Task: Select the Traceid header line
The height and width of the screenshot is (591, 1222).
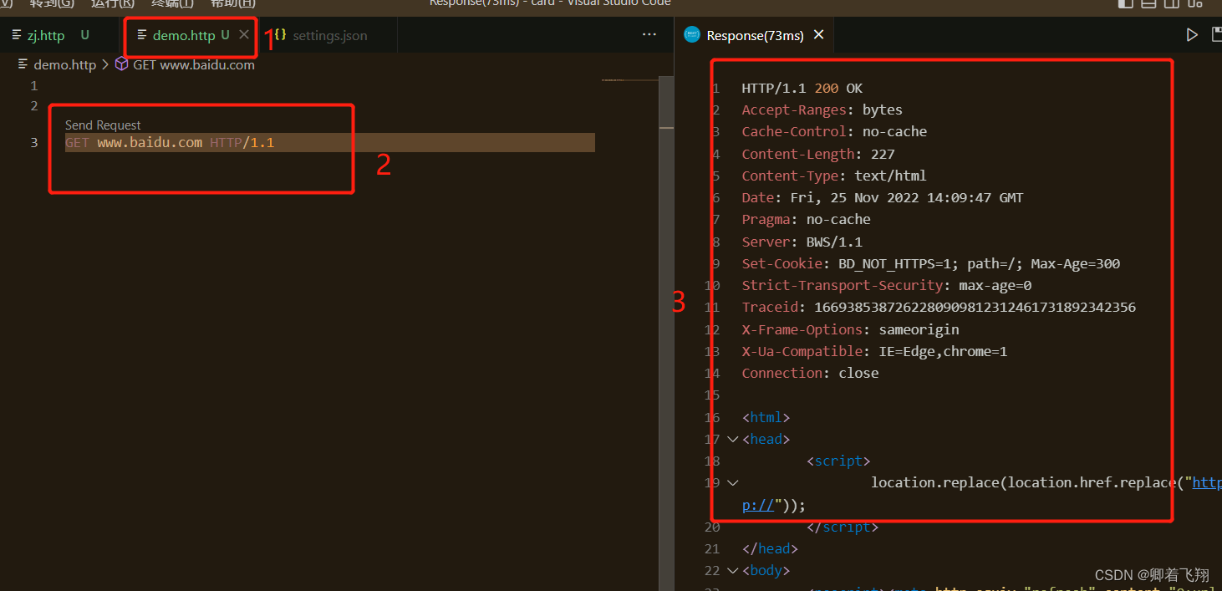Action: pyautogui.click(x=939, y=307)
